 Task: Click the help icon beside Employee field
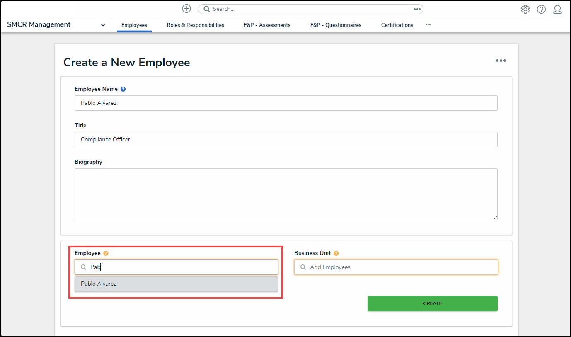coord(106,253)
